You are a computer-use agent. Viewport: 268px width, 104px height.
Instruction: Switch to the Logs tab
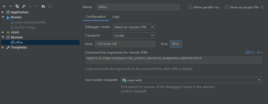(x=116, y=17)
